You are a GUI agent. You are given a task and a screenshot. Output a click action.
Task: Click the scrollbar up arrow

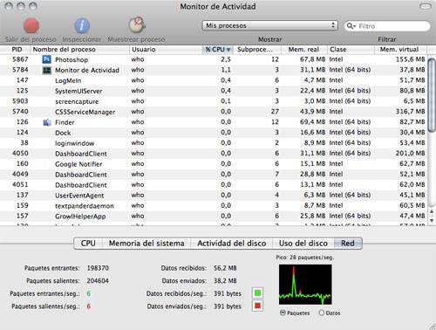coord(432,211)
